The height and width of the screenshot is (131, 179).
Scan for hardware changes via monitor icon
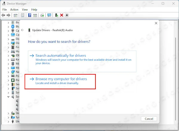[49, 15]
